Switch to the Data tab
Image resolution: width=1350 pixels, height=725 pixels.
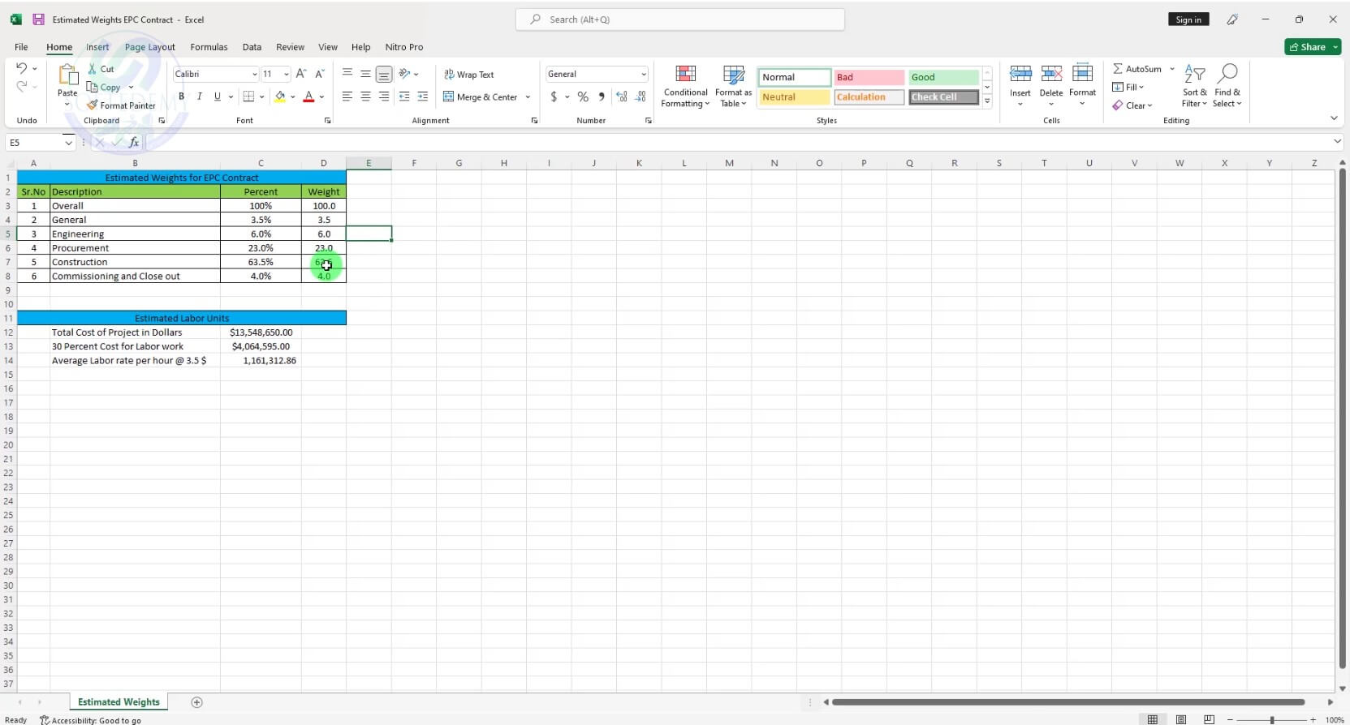[x=252, y=47]
